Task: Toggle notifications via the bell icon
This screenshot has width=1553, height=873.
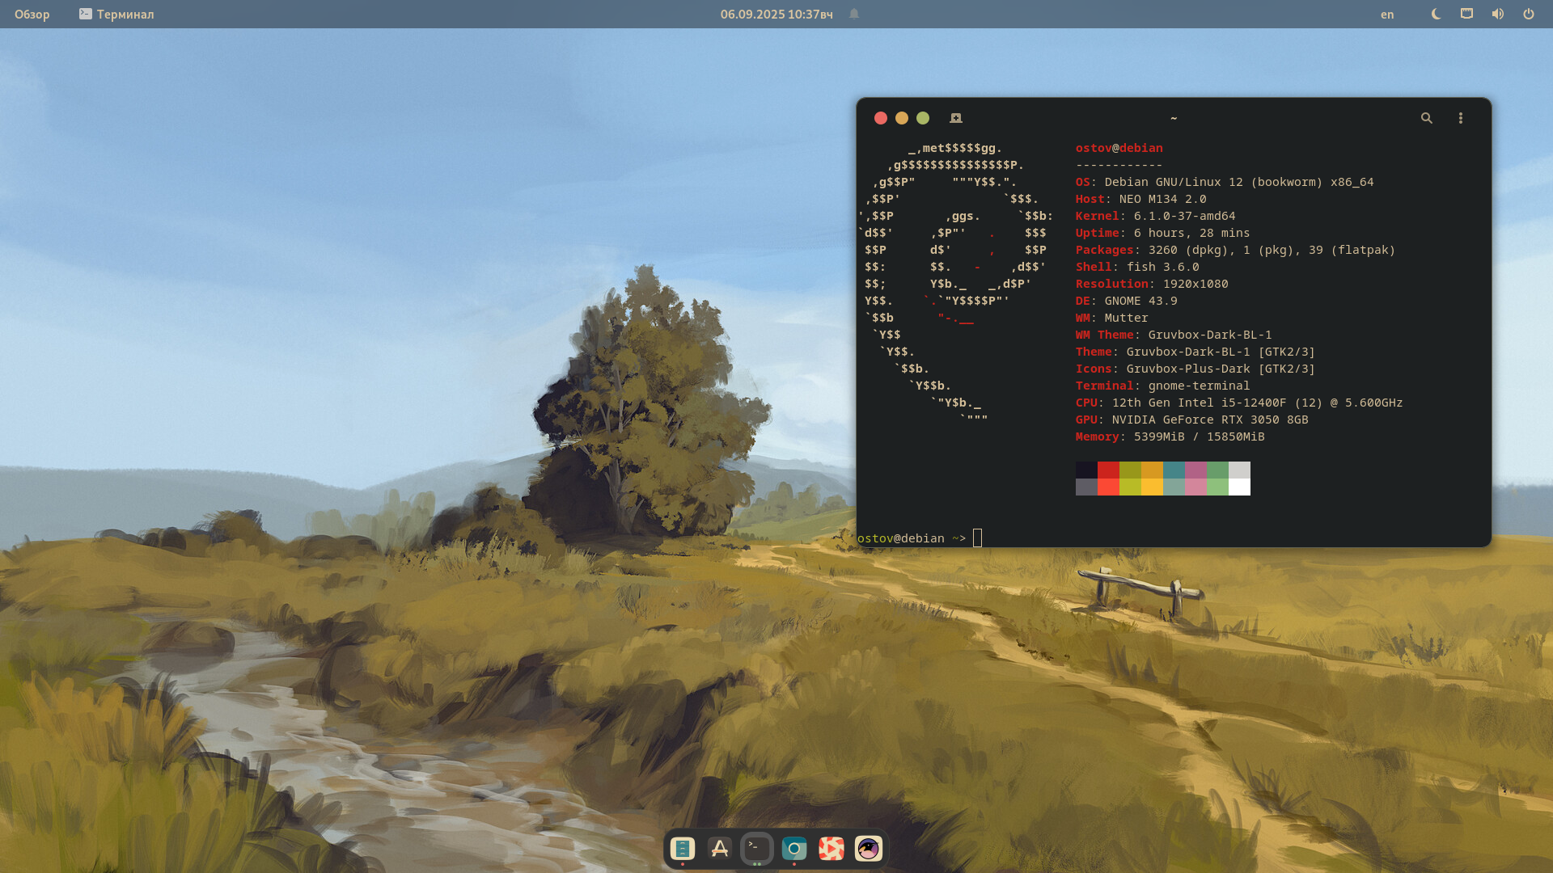Action: tap(853, 14)
